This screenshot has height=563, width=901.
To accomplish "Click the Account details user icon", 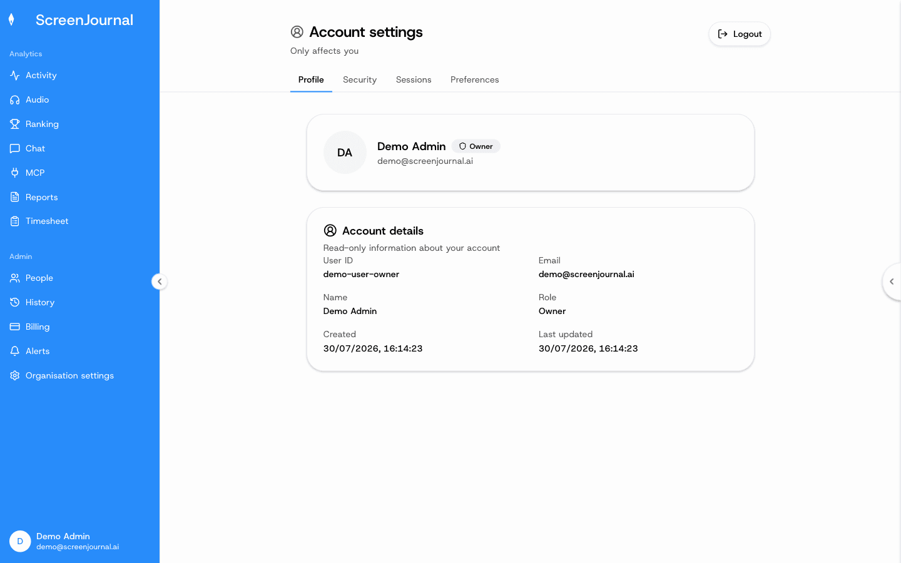I will point(330,231).
